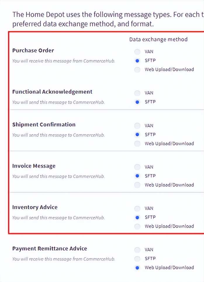Choose SFTP for Functional Acknowledgement

point(137,102)
